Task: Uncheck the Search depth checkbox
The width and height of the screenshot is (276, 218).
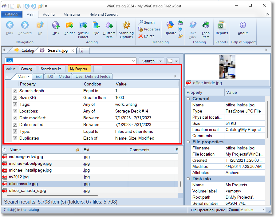Action: pyautogui.click(x=15, y=91)
